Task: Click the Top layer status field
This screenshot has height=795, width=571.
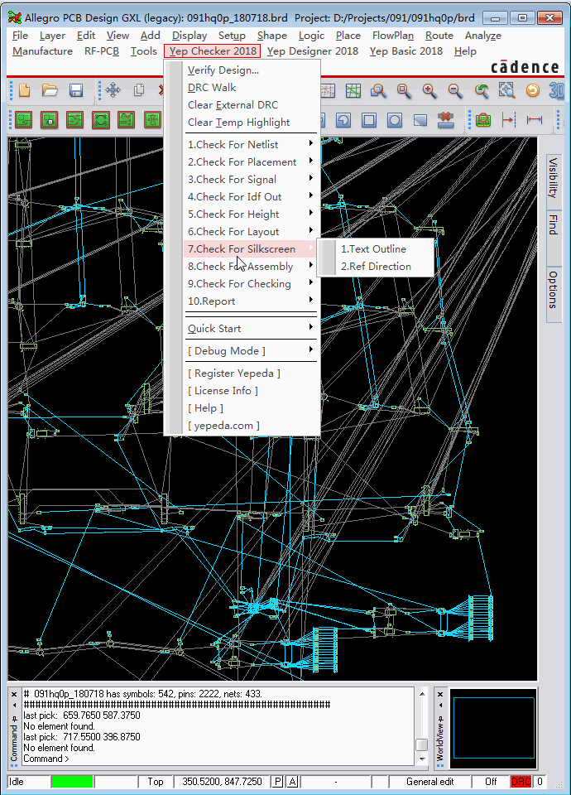Action: [x=155, y=781]
